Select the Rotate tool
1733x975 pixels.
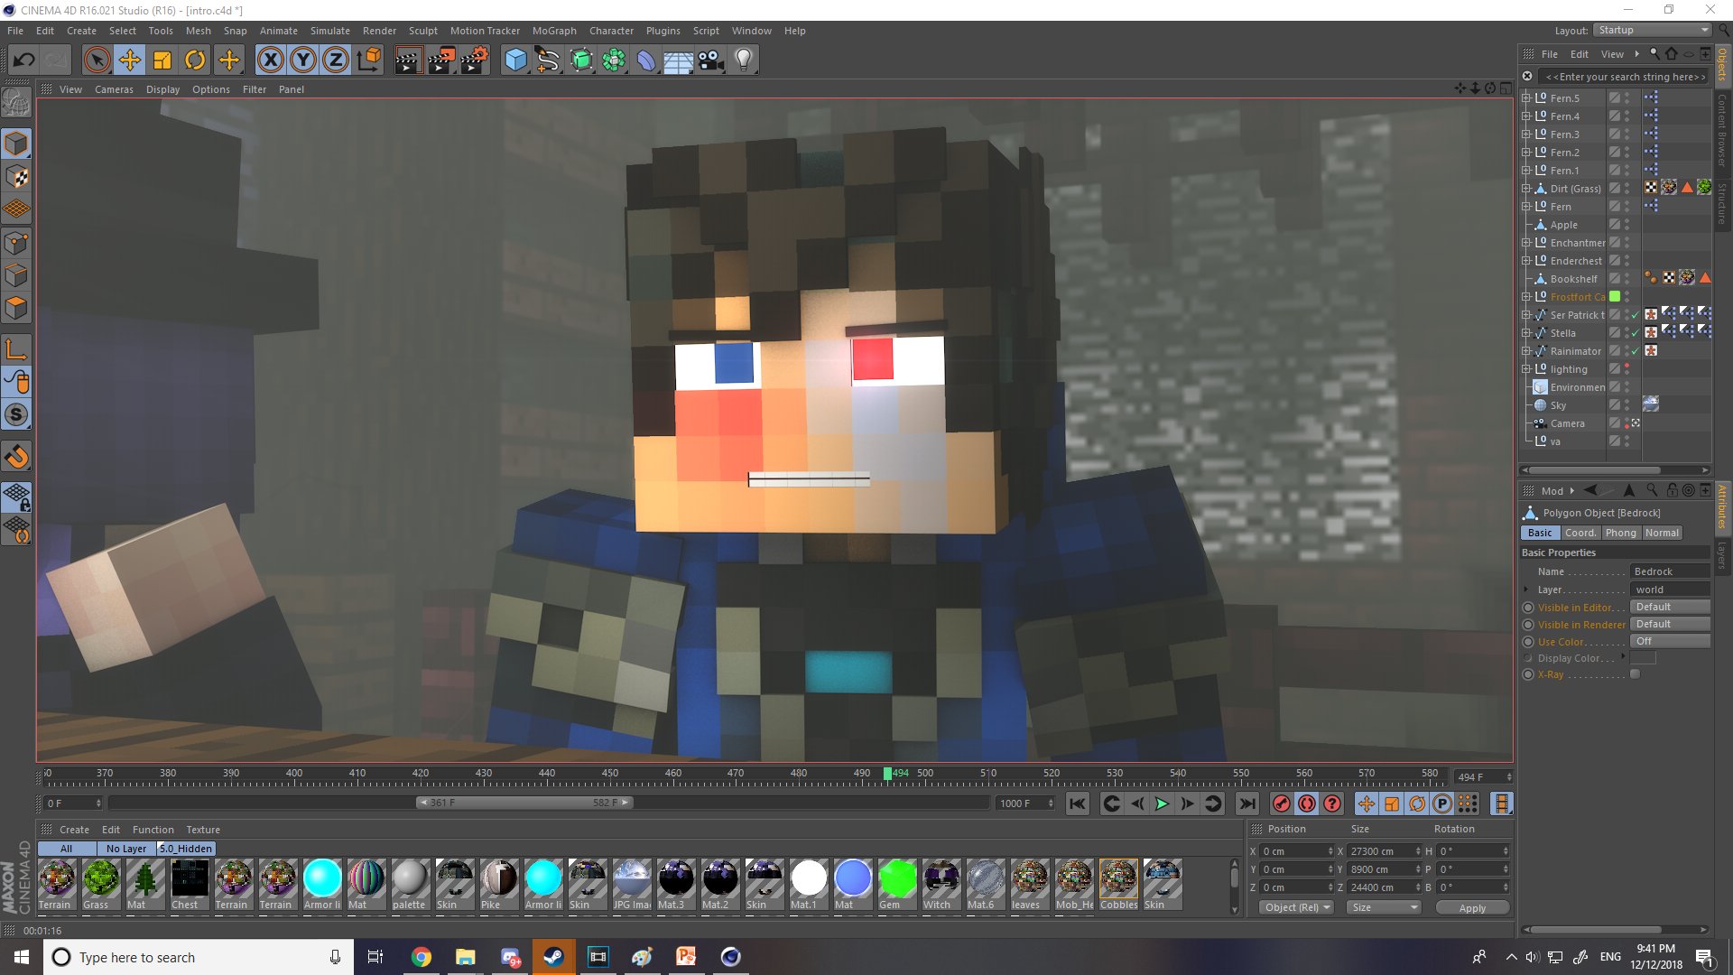[x=195, y=60]
